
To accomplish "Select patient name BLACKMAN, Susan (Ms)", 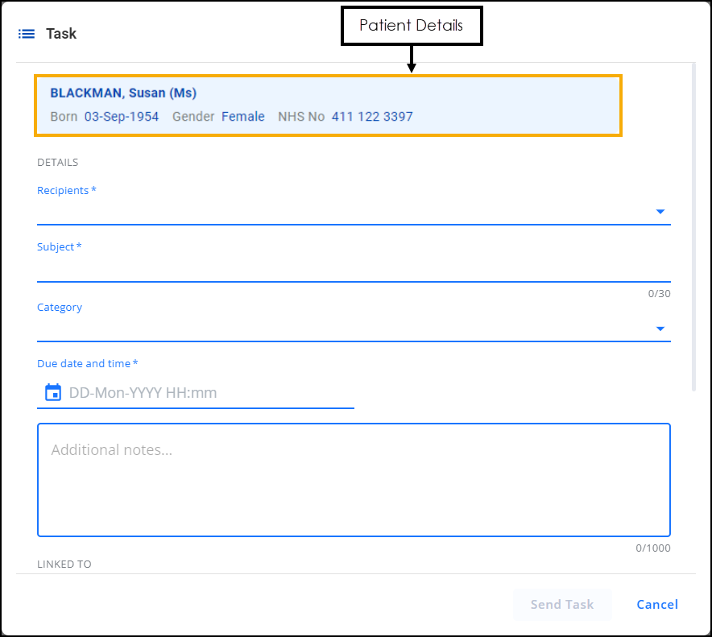I will [123, 93].
